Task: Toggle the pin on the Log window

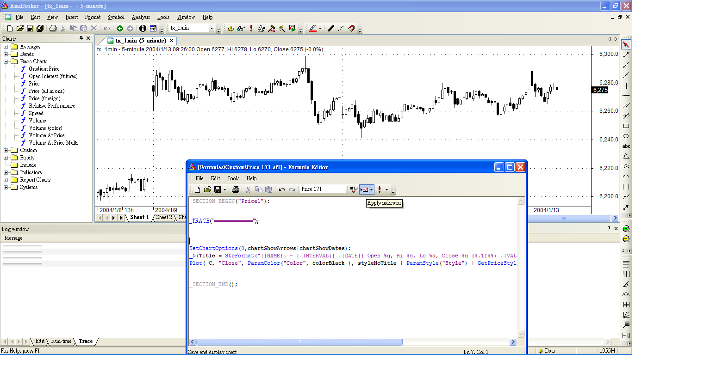Action: point(609,229)
